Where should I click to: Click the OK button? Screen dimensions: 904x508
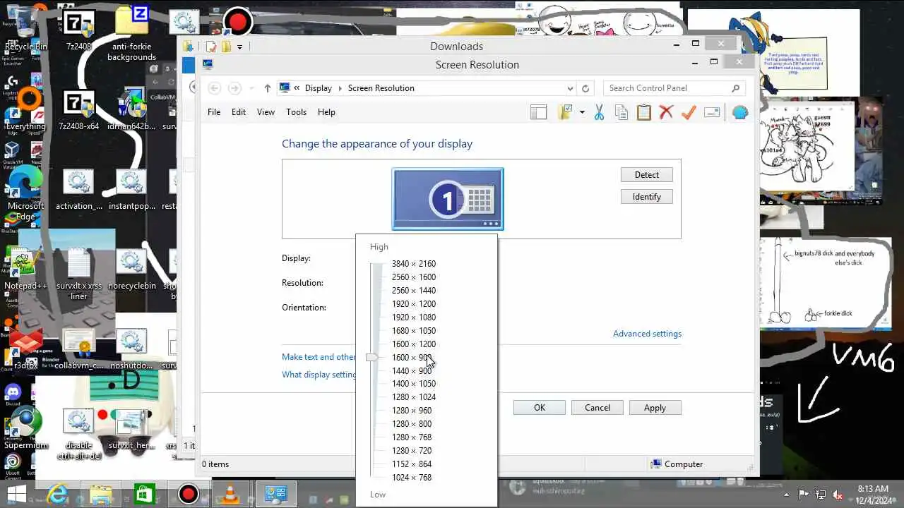540,408
